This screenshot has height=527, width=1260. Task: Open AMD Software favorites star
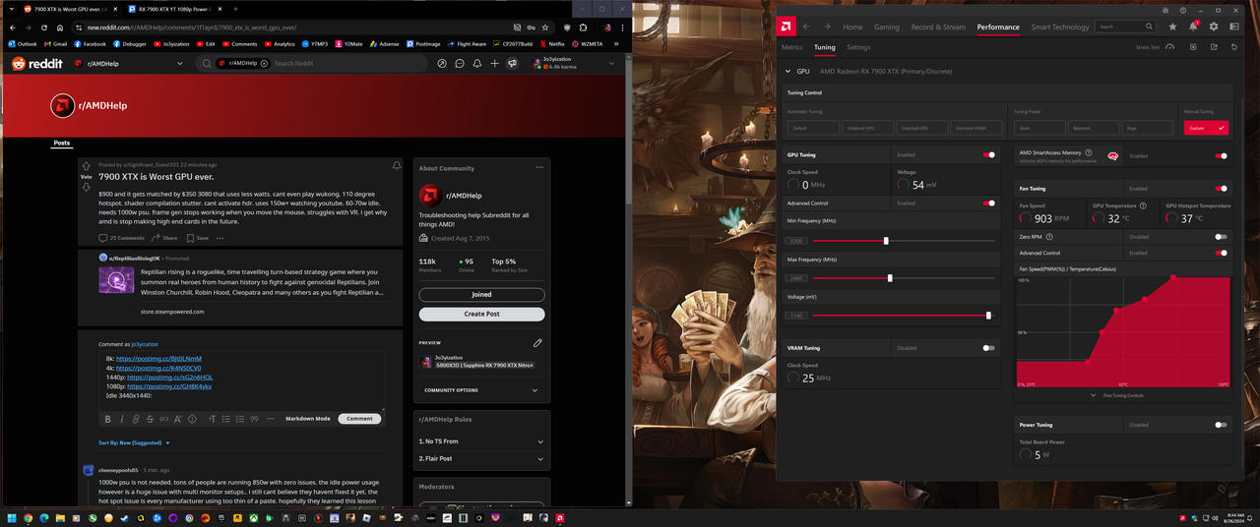pyautogui.click(x=1172, y=27)
